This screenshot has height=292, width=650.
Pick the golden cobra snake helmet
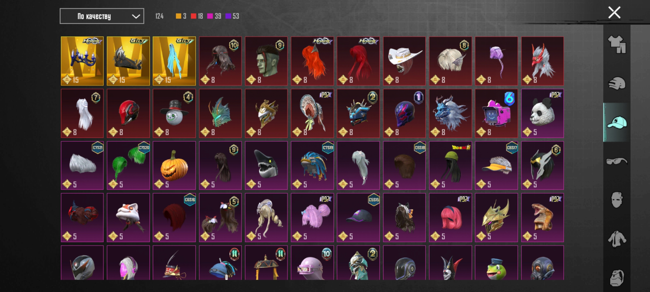coord(542,217)
